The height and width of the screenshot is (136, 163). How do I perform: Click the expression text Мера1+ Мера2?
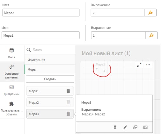(x=93, y=114)
